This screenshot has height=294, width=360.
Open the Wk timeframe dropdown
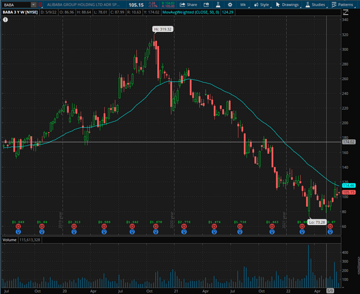[243, 5]
